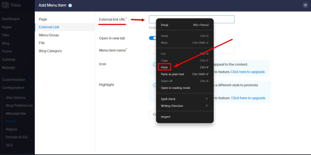Open Dashboard in the sidebar
Image resolution: width=311 pixels, height=155 pixels.
pyautogui.click(x=11, y=19)
